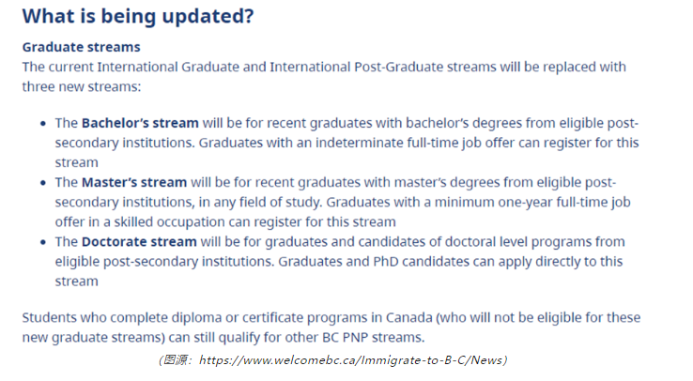Click the words 'three new streams:'
The width and height of the screenshot is (693, 381).
(82, 86)
